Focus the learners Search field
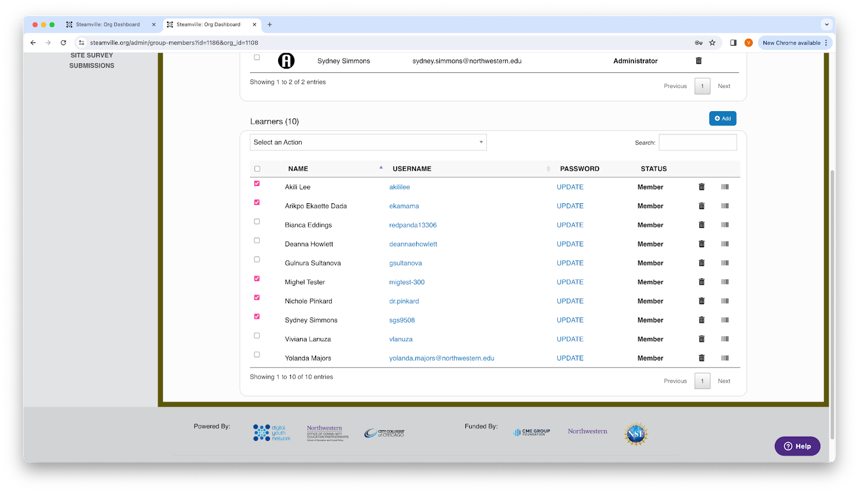The image size is (859, 493). (697, 142)
